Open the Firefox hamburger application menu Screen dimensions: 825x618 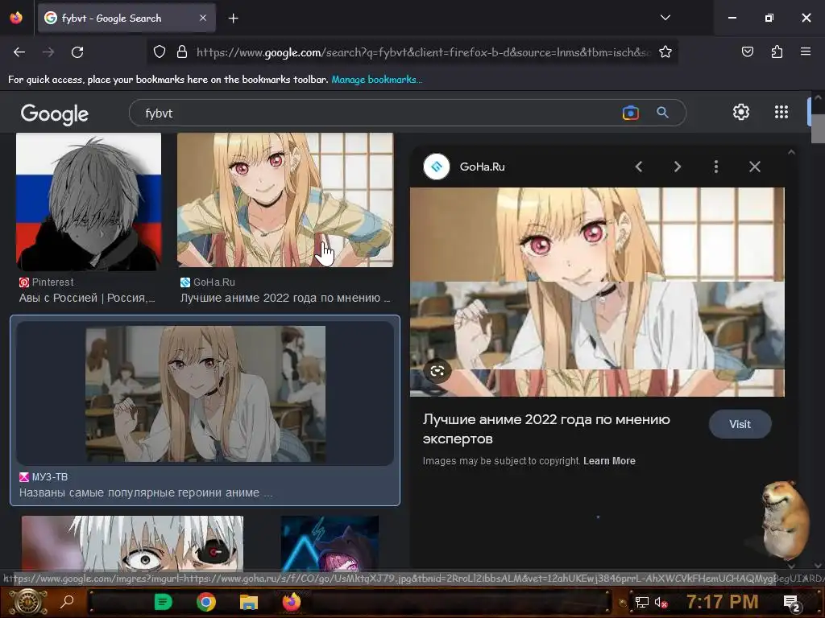[806, 51]
